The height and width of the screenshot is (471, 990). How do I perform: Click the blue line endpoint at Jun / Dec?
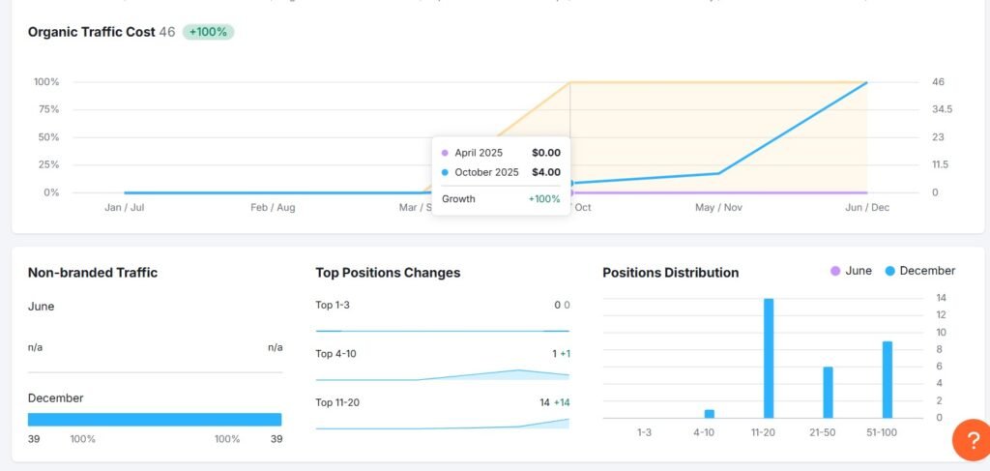(867, 83)
